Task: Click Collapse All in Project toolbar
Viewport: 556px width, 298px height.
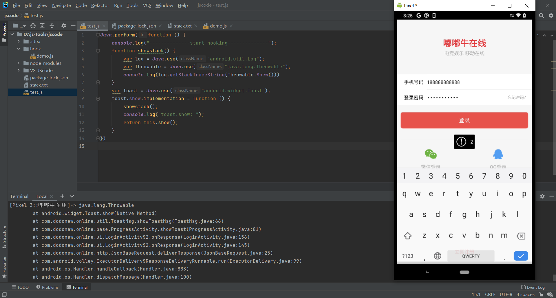Action: 52,26
